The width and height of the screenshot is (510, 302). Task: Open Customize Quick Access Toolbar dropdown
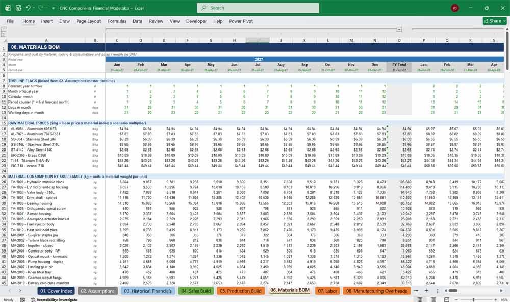tap(53, 8)
